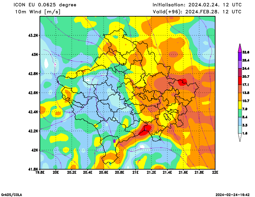Click the 28.4 legend value label

click(246, 60)
